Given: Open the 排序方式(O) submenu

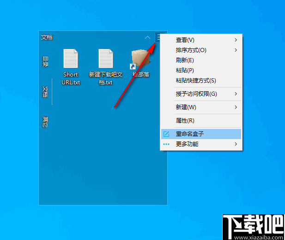Looking at the screenshot, I should tap(201, 50).
